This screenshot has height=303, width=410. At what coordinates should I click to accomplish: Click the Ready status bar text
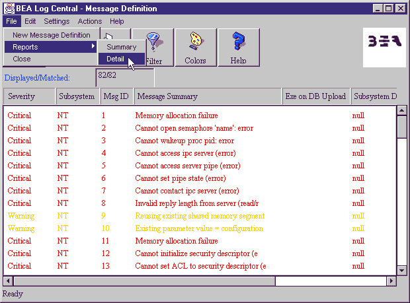click(13, 294)
